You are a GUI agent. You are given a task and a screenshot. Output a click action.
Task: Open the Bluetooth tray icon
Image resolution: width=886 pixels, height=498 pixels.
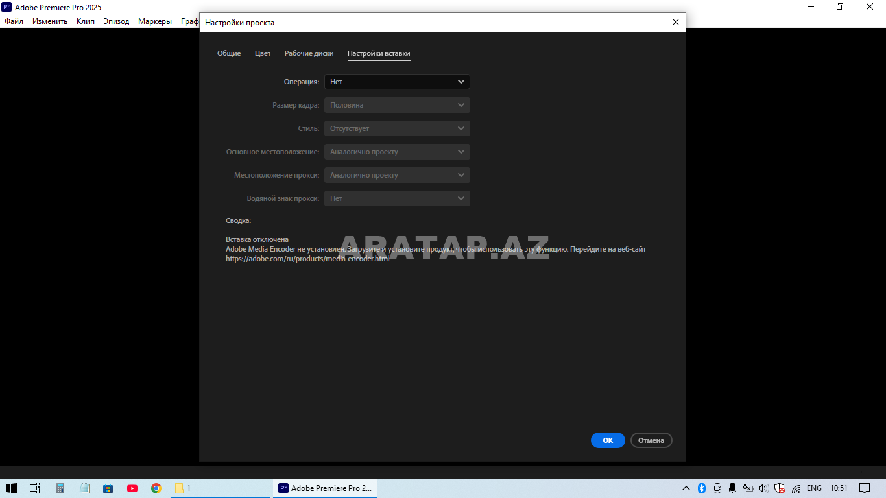[702, 488]
